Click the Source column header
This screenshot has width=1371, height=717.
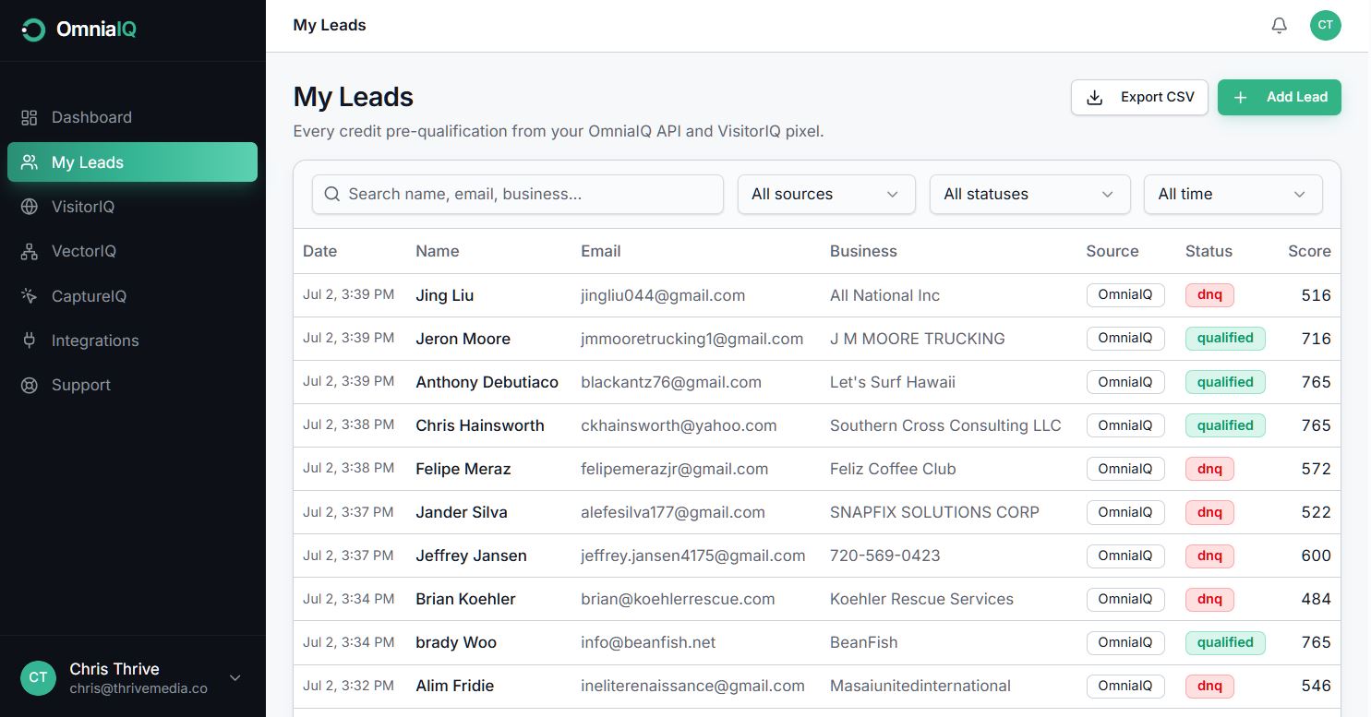[1112, 251]
